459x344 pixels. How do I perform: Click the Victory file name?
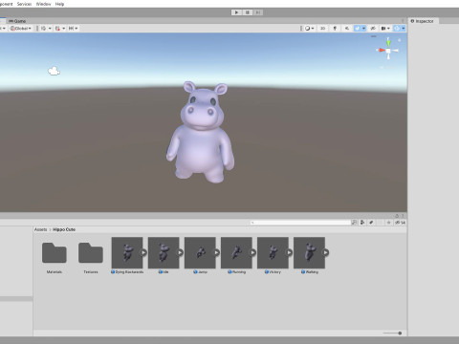click(274, 272)
